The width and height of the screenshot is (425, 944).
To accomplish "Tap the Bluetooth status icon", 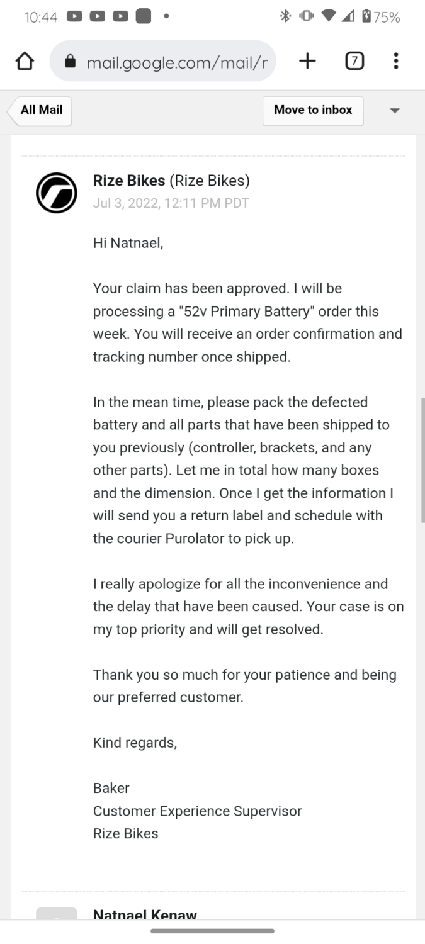I will tap(285, 17).
